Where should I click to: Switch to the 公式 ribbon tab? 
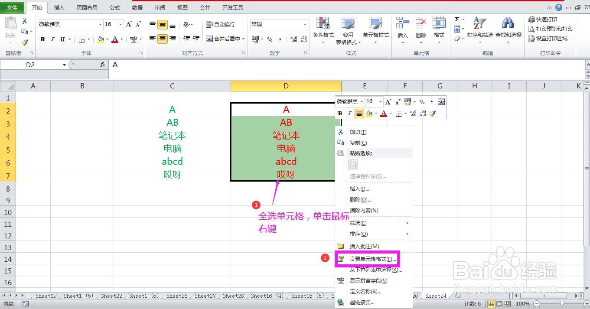point(115,7)
